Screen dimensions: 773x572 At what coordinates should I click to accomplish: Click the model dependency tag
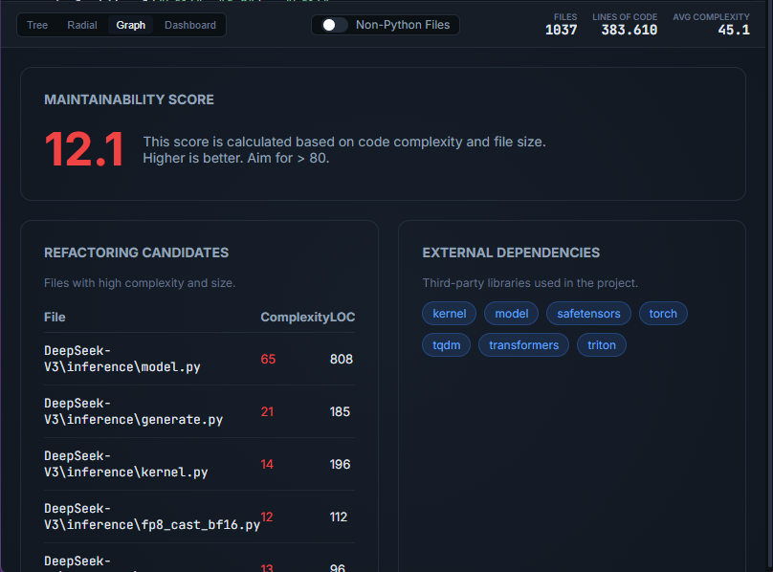pyautogui.click(x=512, y=314)
